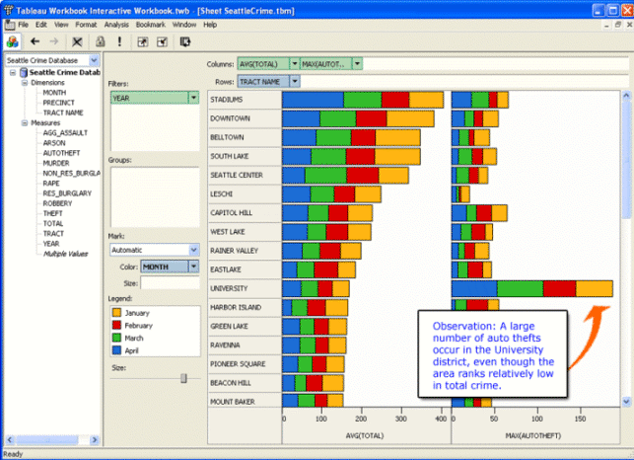Screen dimensions: 634x460
Task: Click left arrow of data panel scrollbar
Action: (10, 439)
